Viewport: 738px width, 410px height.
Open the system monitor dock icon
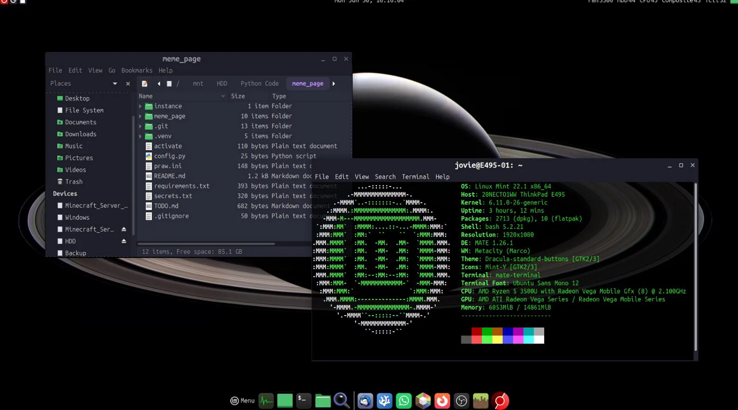266,401
